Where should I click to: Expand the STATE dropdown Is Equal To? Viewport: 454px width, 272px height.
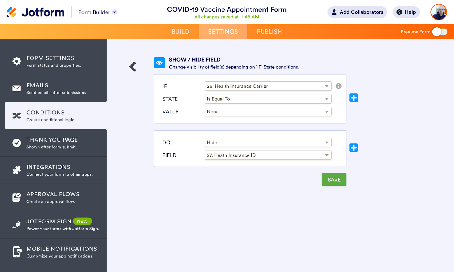click(x=268, y=99)
